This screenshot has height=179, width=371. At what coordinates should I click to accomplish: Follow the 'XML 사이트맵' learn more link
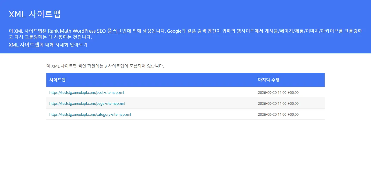pyautogui.click(x=24, y=45)
